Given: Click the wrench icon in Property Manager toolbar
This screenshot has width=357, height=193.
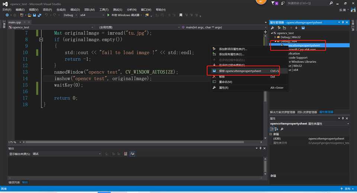Looking at the screenshot, I should pos(272,28).
